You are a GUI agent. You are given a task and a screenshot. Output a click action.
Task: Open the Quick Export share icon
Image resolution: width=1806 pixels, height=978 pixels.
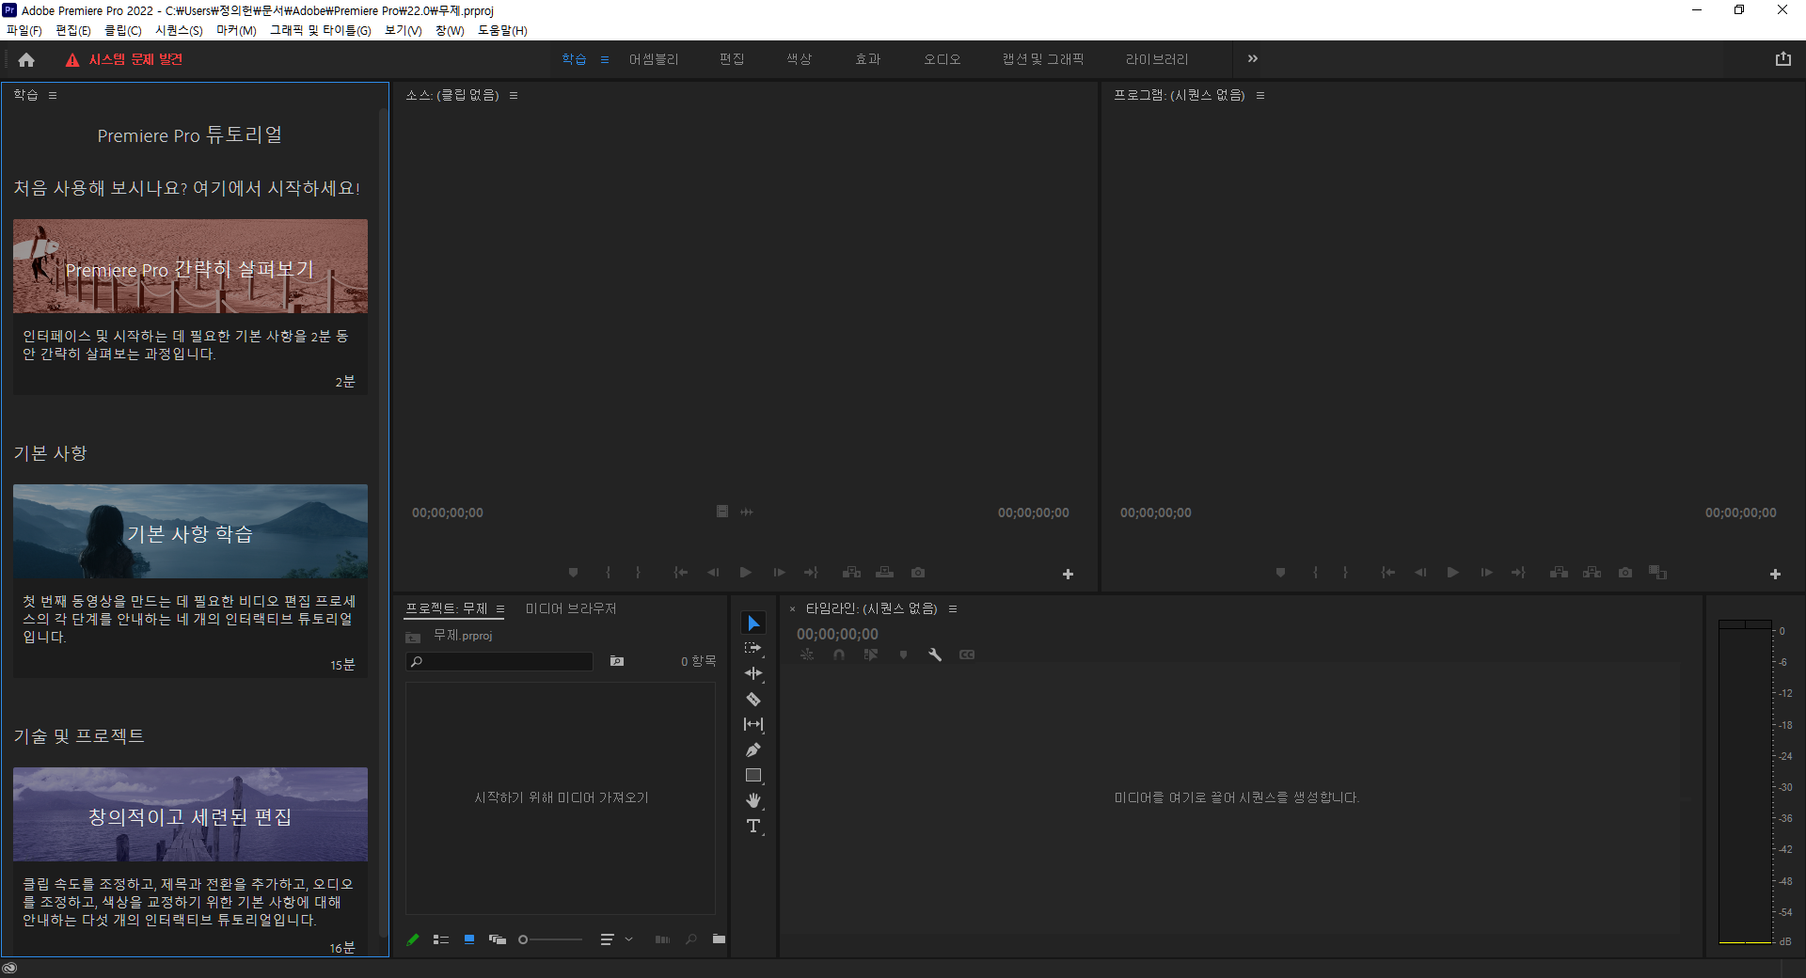click(x=1783, y=58)
